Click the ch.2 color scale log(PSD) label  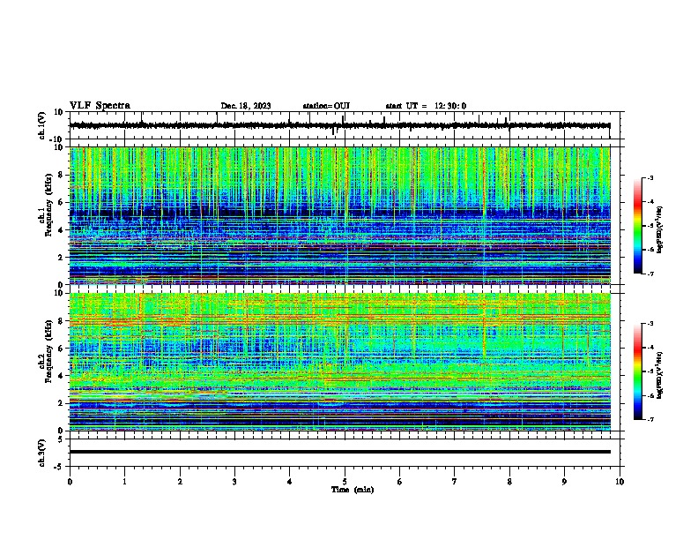click(660, 375)
